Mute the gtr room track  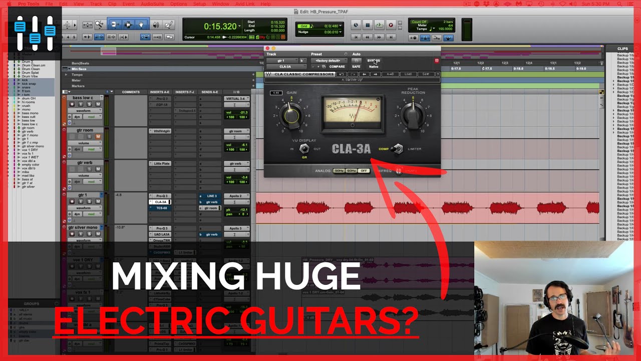(98, 136)
